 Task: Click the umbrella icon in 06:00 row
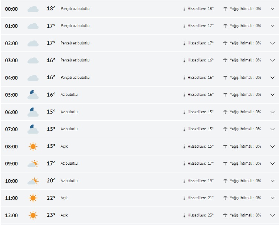pos(225,112)
